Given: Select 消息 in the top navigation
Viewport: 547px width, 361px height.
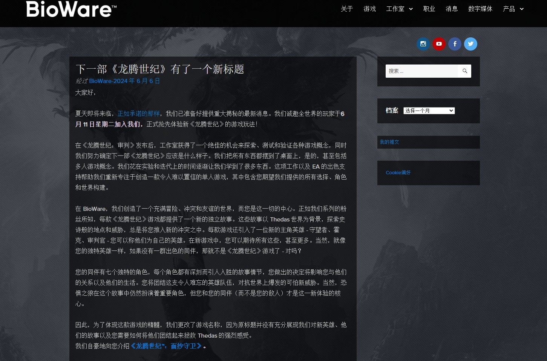Looking at the screenshot, I should point(452,9).
